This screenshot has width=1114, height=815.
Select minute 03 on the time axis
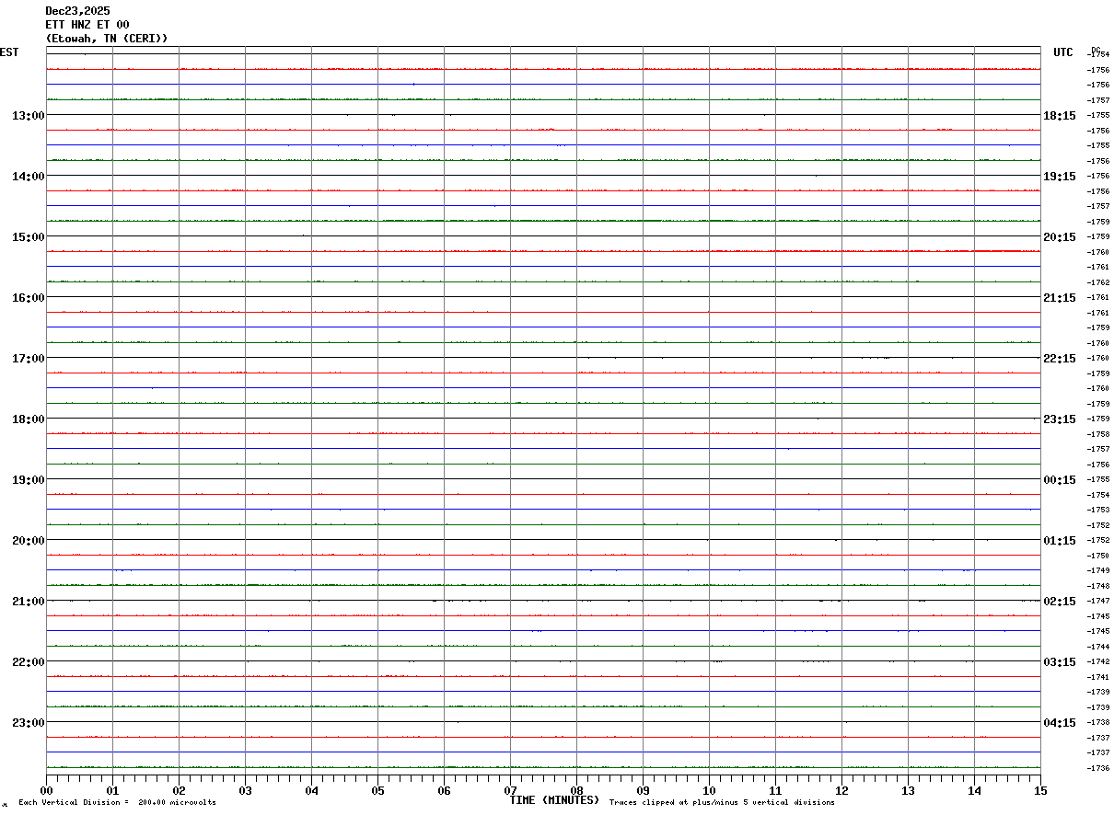[x=246, y=790]
